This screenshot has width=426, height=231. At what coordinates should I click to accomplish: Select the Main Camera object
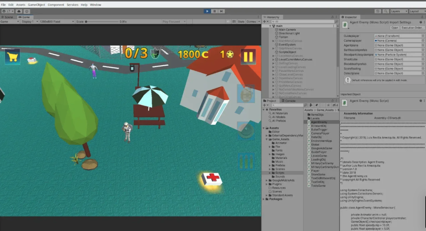[287, 30]
